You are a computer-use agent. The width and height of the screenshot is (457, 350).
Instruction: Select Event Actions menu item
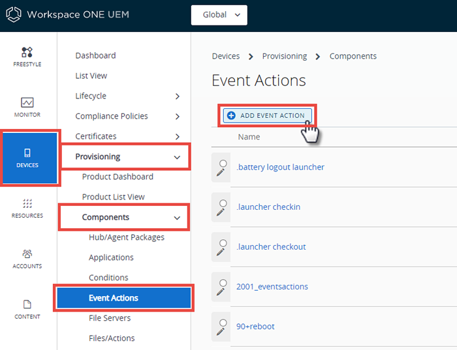[x=124, y=298]
